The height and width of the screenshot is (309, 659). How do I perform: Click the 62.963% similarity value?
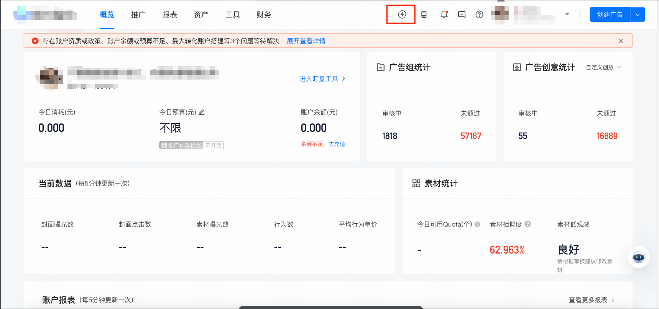point(507,250)
